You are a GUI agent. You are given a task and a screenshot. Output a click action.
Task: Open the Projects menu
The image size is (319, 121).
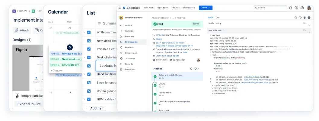176,8
